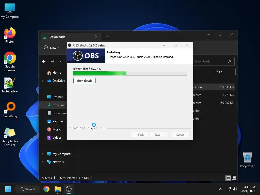The image size is (260, 195).
Task: Open volume control in tray
Action: [x=235, y=189]
